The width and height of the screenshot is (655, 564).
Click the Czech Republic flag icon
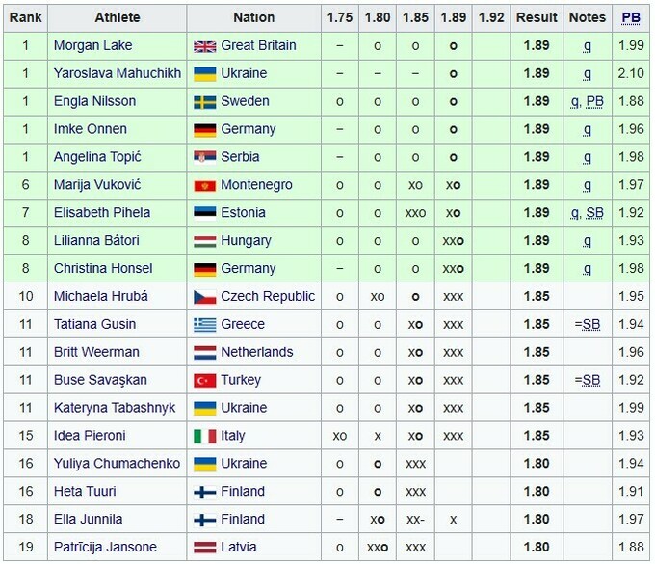click(204, 297)
